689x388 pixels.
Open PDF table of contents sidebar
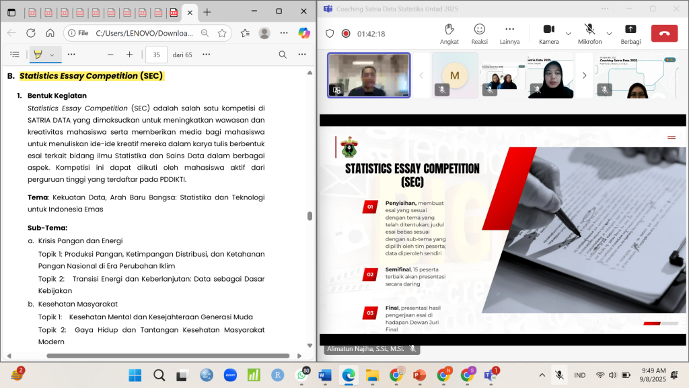coord(15,55)
